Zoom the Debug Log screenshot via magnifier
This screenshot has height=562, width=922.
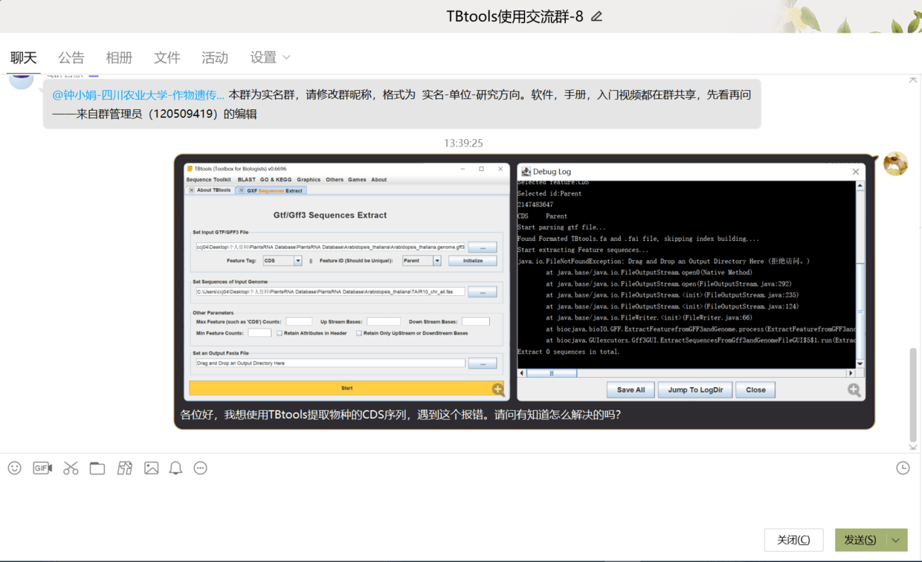click(854, 390)
